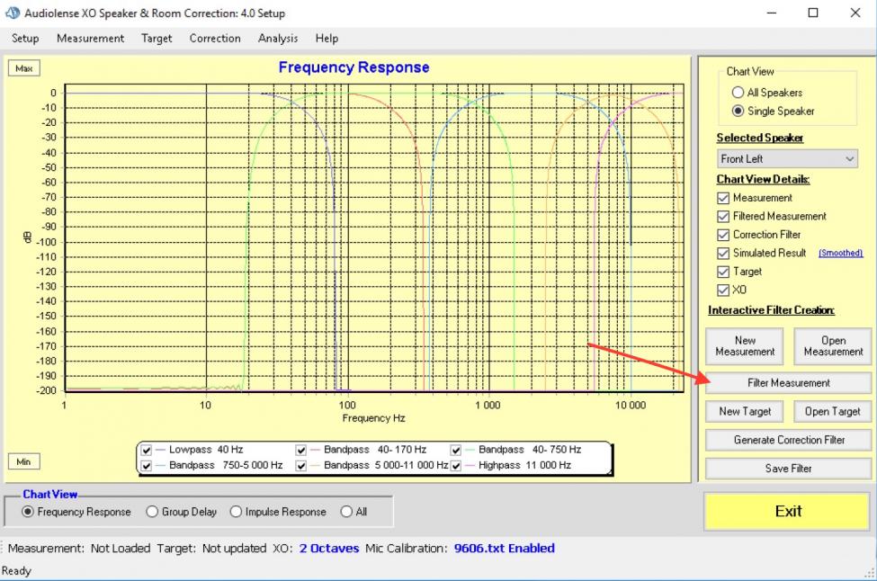
Task: Toggle the Target checkbox
Action: point(723,272)
